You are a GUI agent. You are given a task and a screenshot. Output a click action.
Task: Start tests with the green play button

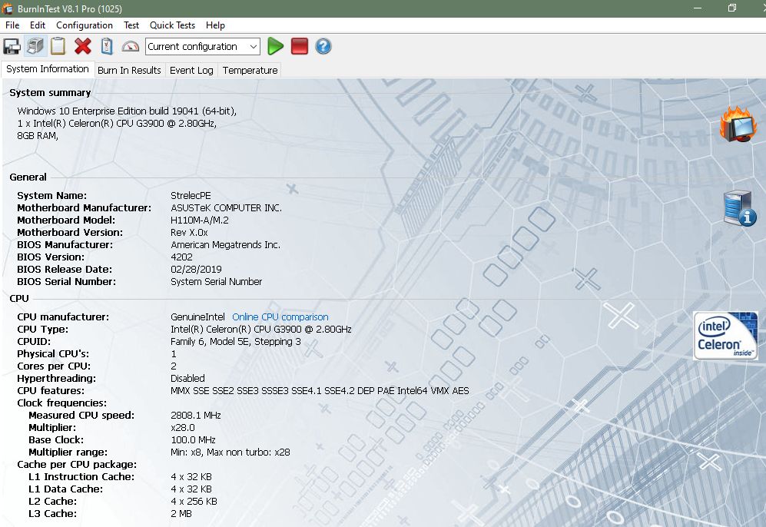(x=276, y=46)
